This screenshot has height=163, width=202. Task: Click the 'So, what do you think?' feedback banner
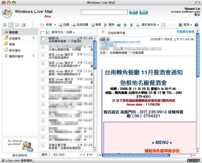[20, 145]
